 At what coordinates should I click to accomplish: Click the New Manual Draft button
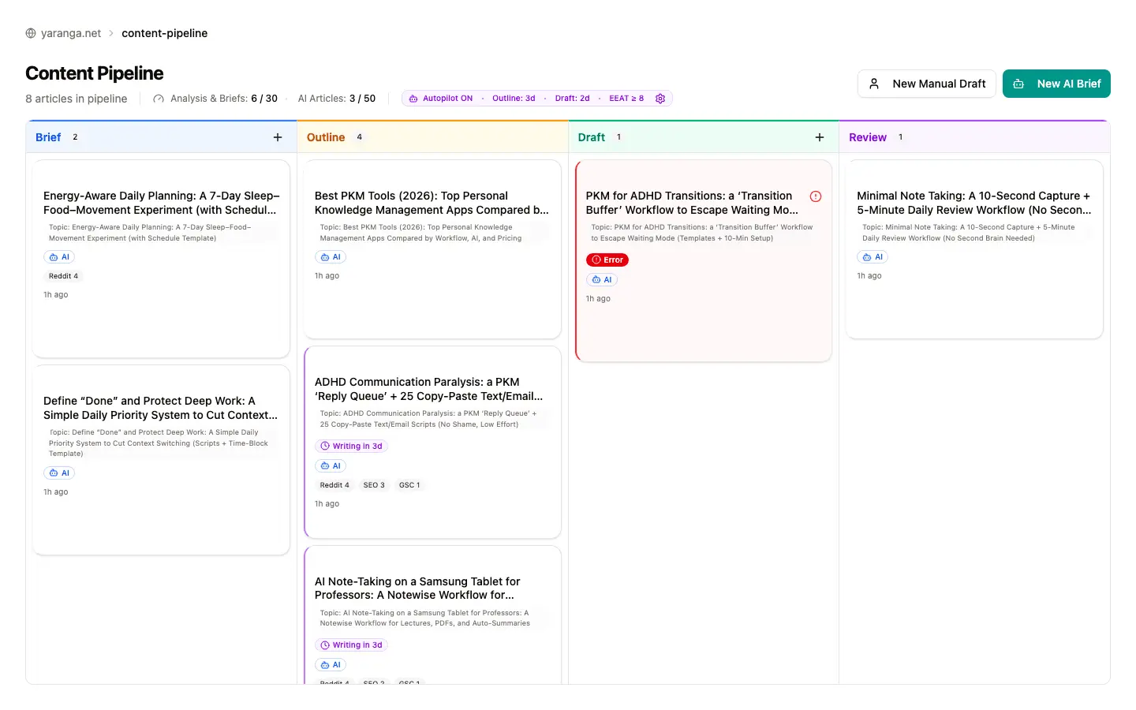pos(927,84)
